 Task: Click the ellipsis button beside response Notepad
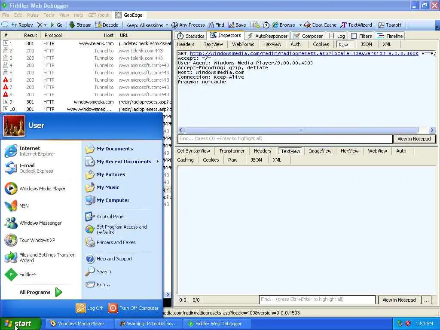tap(426, 300)
